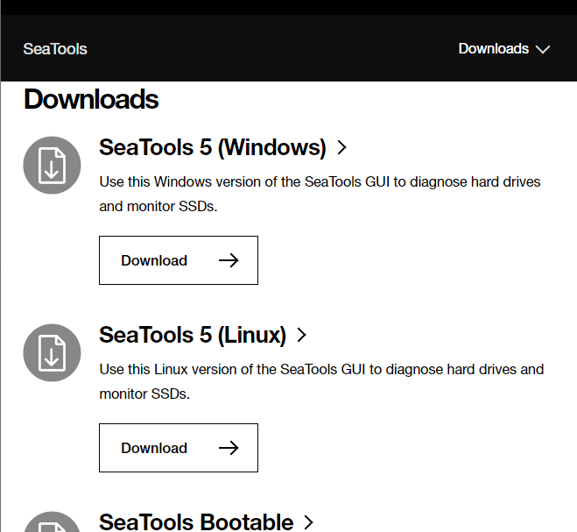Click the SeaTools 5 (Windows) download icon
The image size is (577, 532).
(x=52, y=165)
